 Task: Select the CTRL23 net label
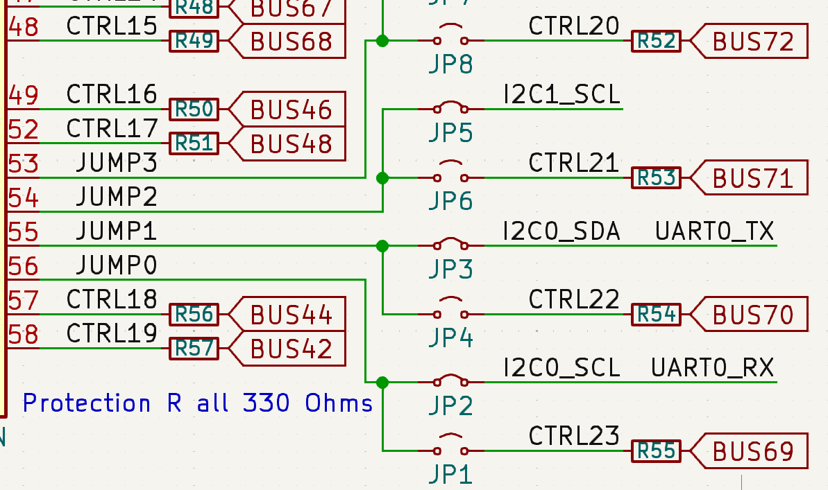pyautogui.click(x=573, y=436)
